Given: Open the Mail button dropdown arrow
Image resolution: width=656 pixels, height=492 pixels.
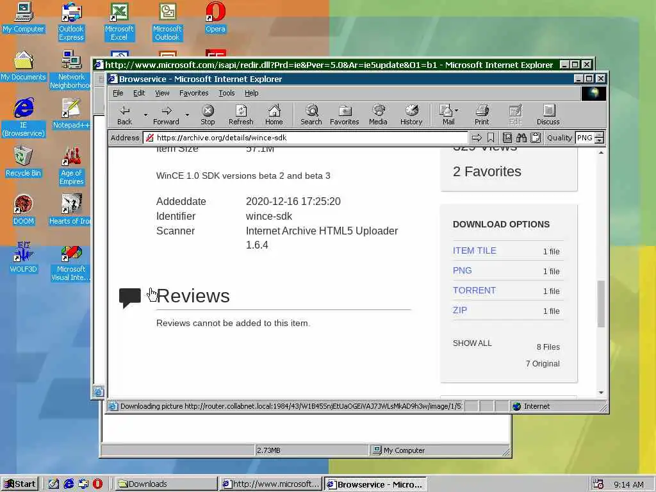Looking at the screenshot, I should [x=456, y=110].
